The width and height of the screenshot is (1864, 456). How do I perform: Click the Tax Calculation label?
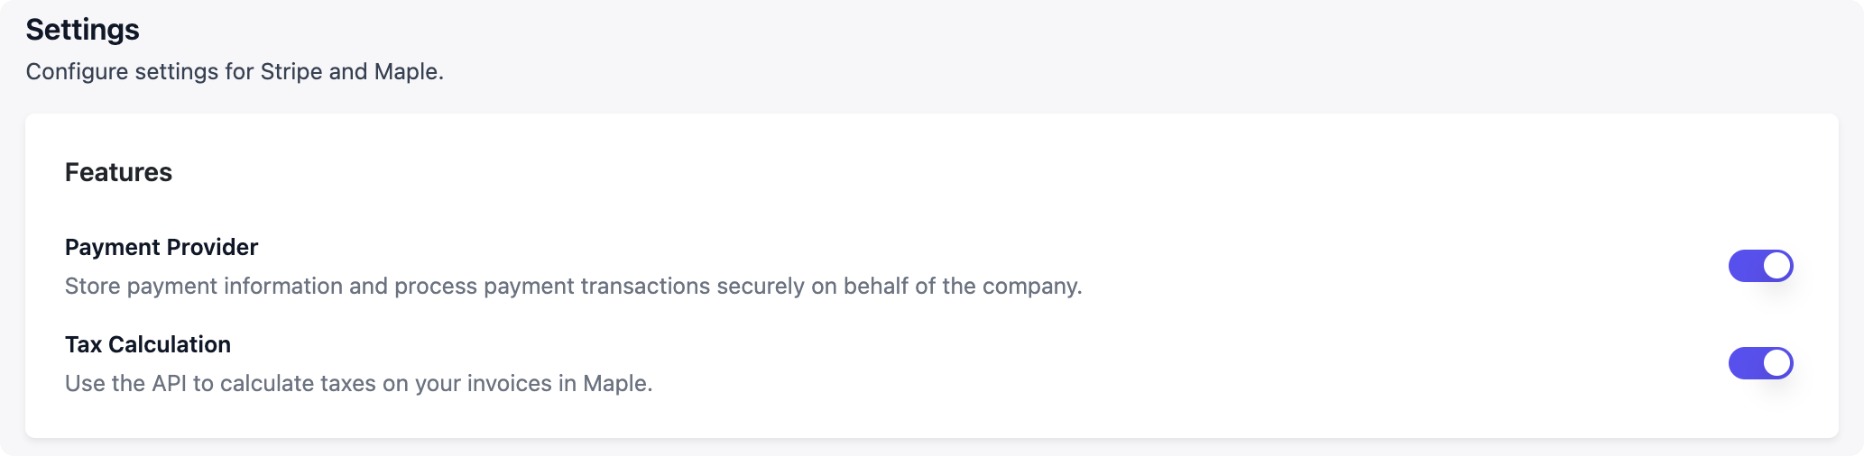pyautogui.click(x=148, y=344)
